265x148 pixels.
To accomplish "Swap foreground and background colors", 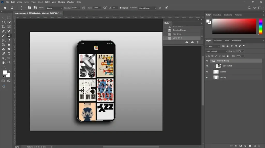I will pos(10,71).
